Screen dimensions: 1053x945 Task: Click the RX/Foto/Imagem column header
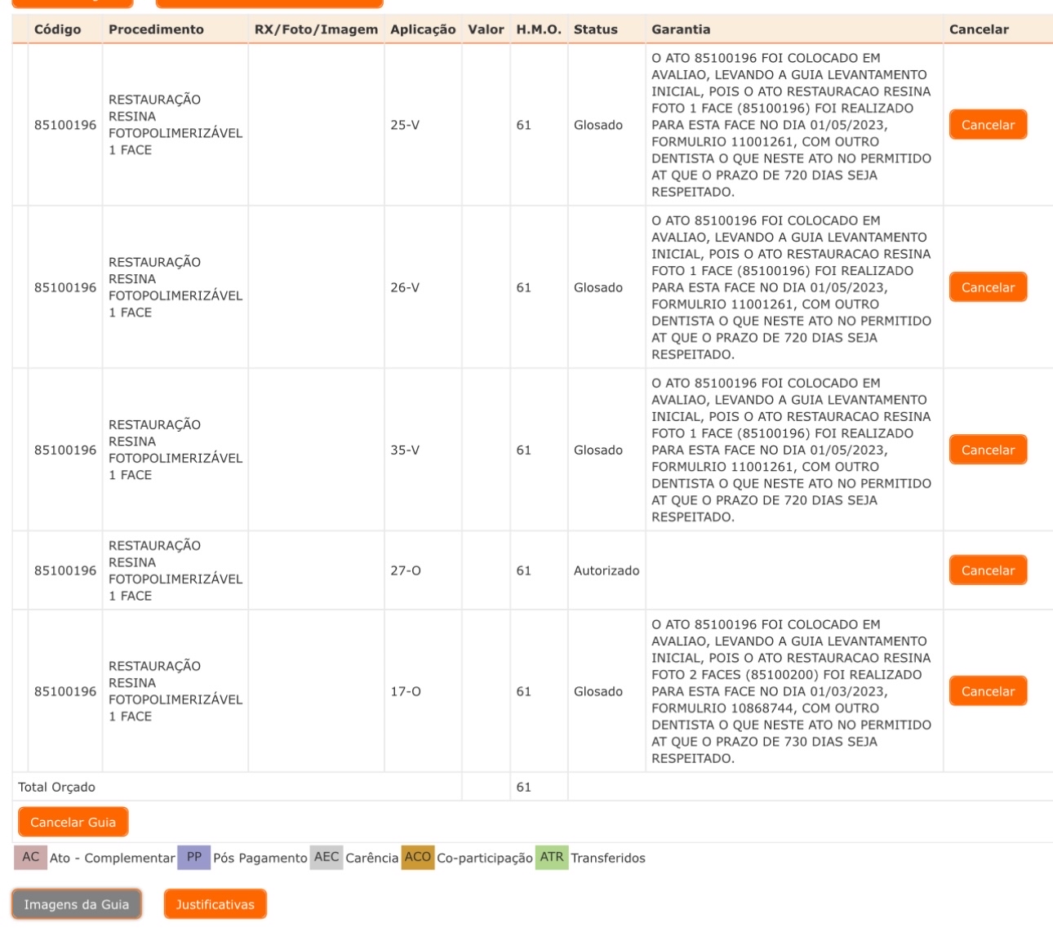[x=316, y=29]
